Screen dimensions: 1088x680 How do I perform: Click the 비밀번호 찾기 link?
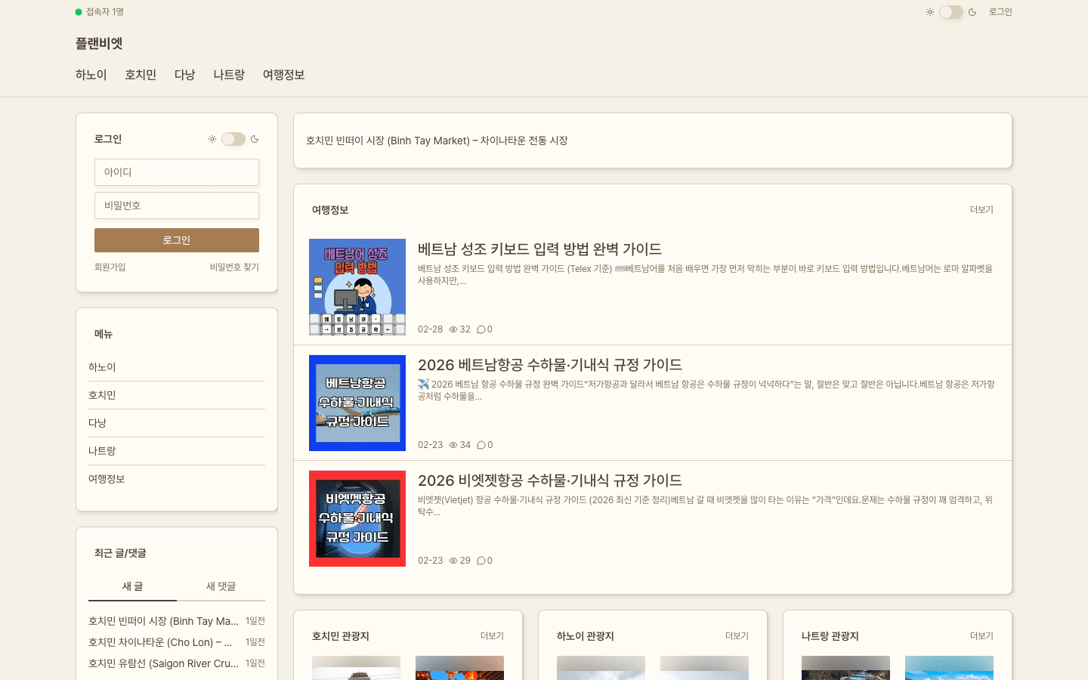coord(234,267)
